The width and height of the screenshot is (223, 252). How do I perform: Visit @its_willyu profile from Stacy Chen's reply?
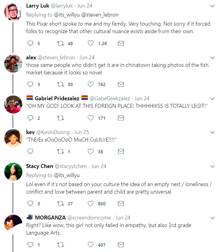(67, 175)
